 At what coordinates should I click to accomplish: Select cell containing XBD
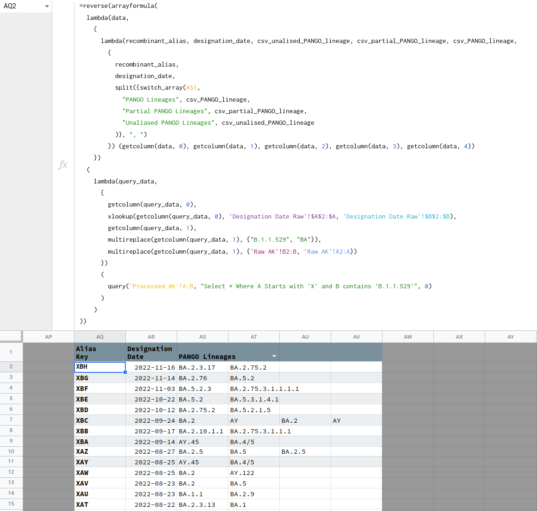point(100,410)
